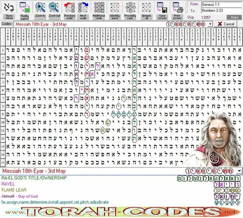The image size is (243, 218).
Task: Select matrix row header 4
Action: pyautogui.click(x=3, y=74)
